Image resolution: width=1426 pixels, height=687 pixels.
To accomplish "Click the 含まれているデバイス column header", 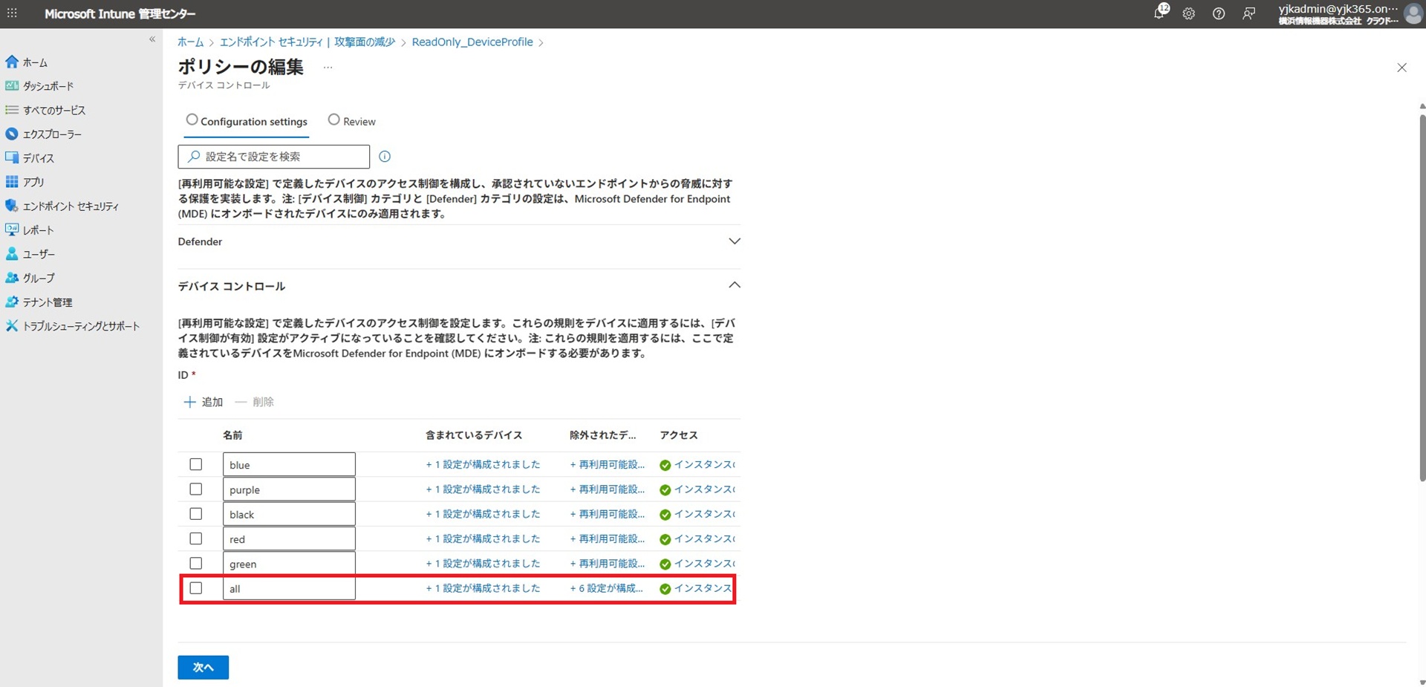I will 474,435.
